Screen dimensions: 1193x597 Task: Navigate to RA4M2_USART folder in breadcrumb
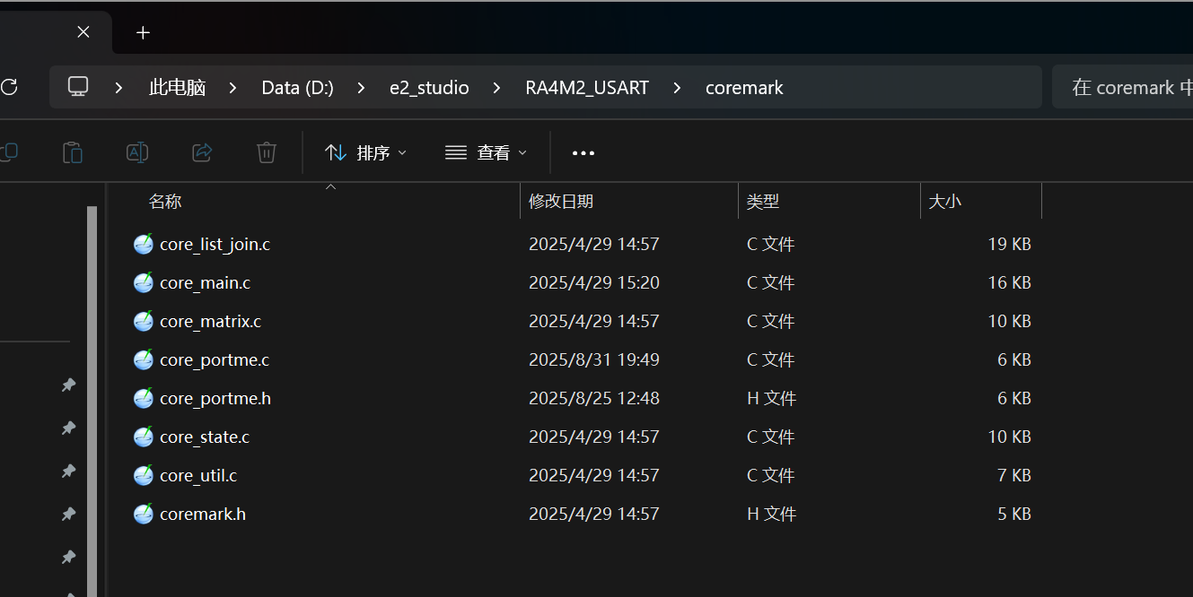[x=587, y=88]
